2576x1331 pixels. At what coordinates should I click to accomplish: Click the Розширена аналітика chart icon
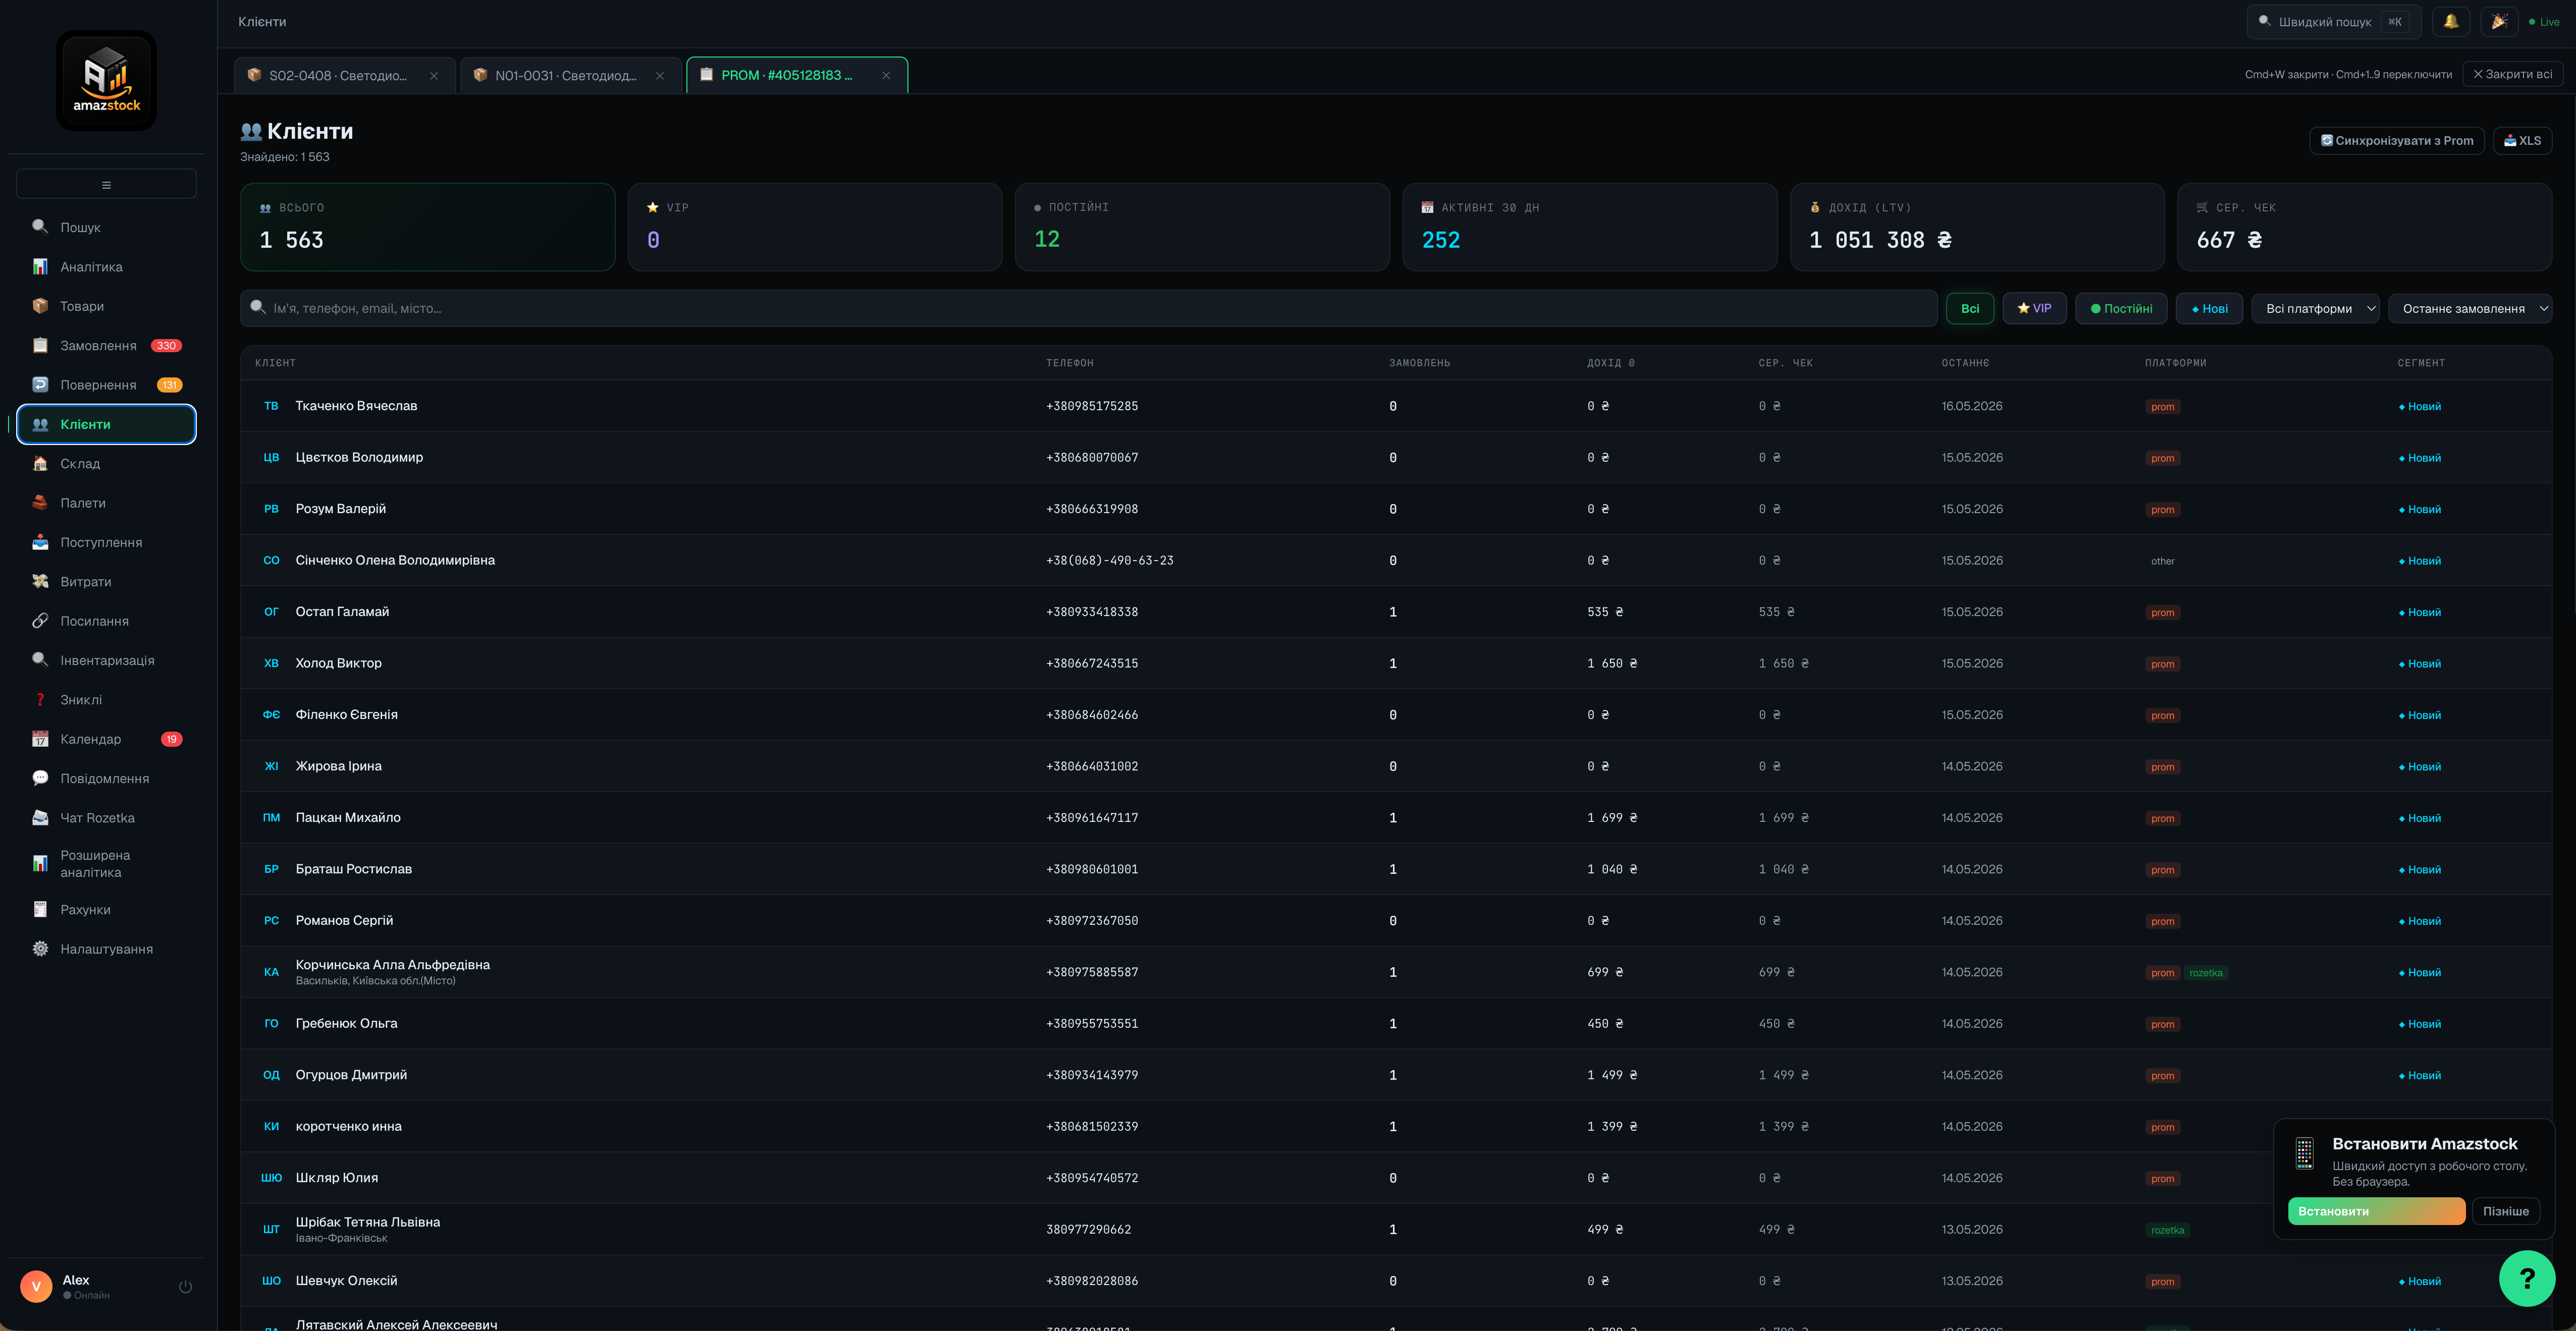(40, 863)
